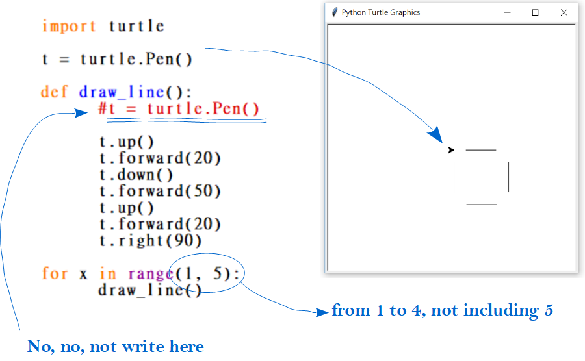
Task: Click the 'def draw_line():' line
Action: tap(116, 92)
